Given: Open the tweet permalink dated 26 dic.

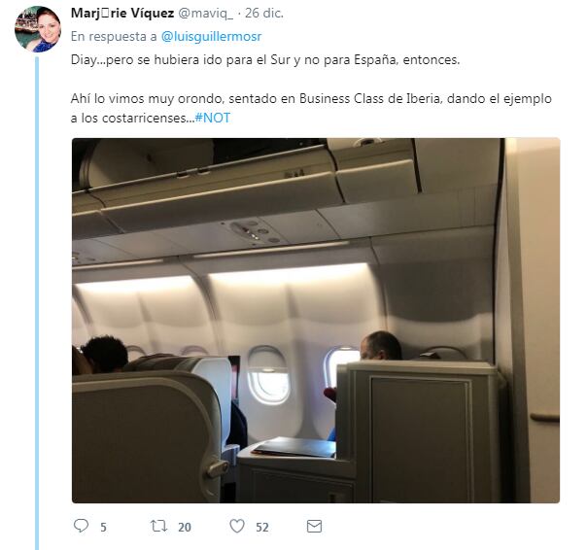Looking at the screenshot, I should [x=264, y=14].
